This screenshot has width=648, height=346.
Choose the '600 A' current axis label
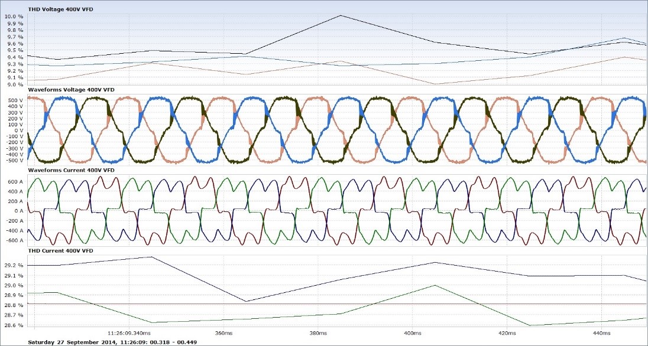16,182
